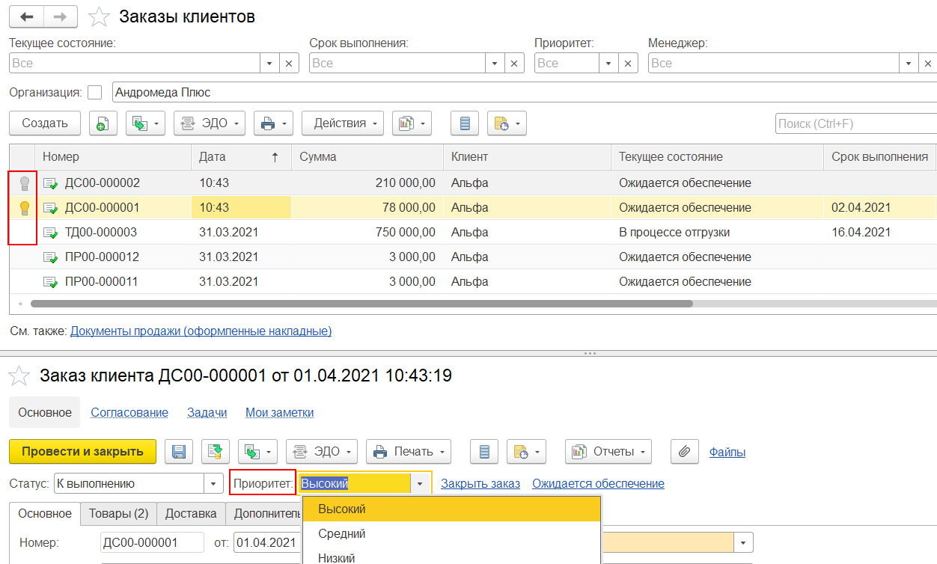Viewport: 937px width, 564px height.
Task: Open the Документы продажи (оформленные накладные) link
Action: coord(201,331)
